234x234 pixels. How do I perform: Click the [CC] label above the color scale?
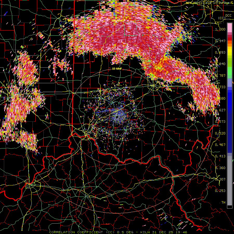pyautogui.click(x=222, y=18)
